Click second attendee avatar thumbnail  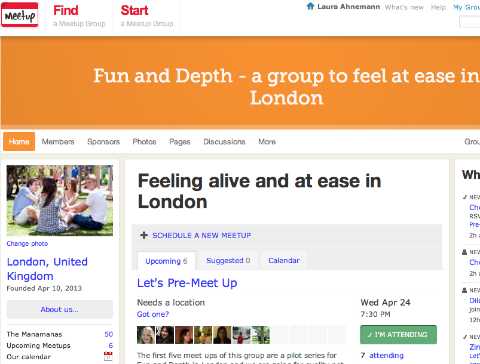tap(165, 335)
